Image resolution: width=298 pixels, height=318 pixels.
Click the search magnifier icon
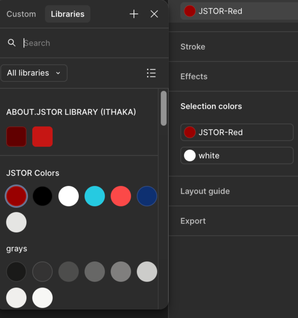[12, 43]
